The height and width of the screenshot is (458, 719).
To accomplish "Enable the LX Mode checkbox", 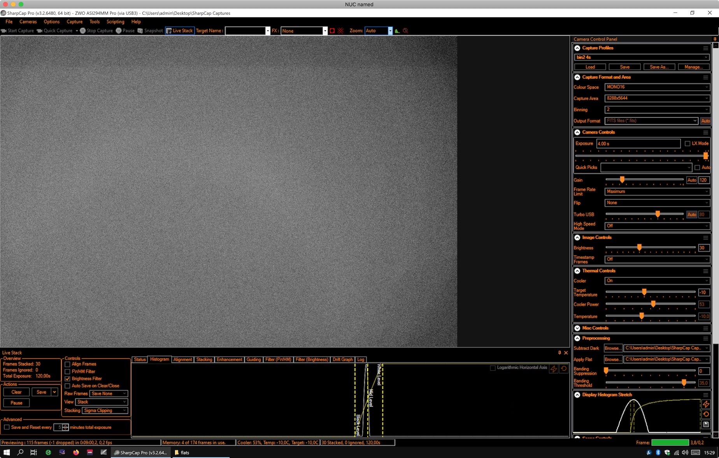I will [x=687, y=144].
